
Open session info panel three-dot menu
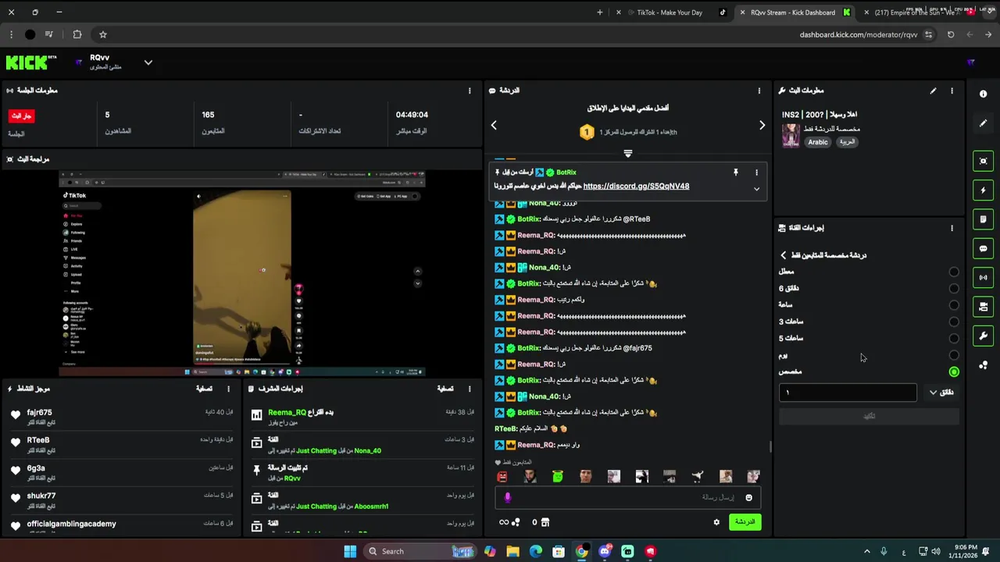tap(470, 91)
